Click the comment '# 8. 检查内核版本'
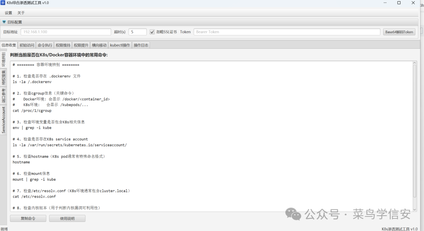This screenshot has height=231, width=424. tap(56, 208)
